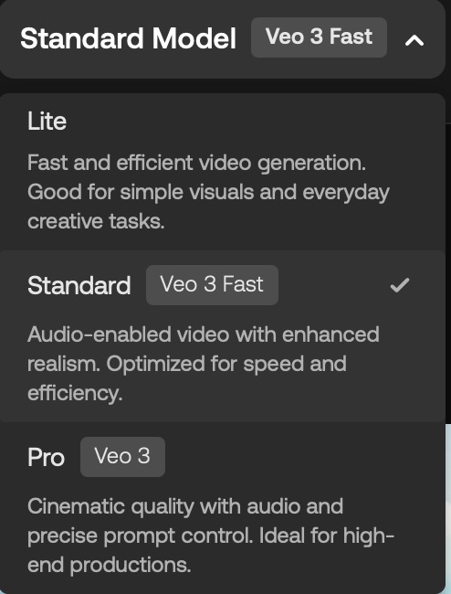Image resolution: width=451 pixels, height=594 pixels.
Task: Click the "Ideal for high-" text in Pro
Action: pyautogui.click(x=327, y=536)
